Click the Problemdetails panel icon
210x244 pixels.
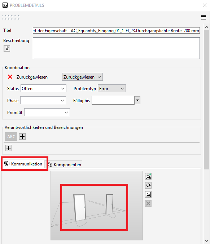[5, 5]
